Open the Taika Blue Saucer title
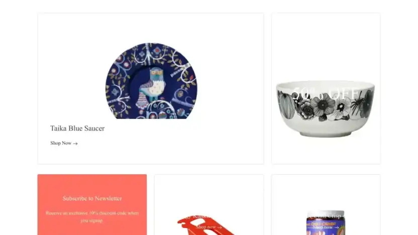 pyautogui.click(x=77, y=128)
